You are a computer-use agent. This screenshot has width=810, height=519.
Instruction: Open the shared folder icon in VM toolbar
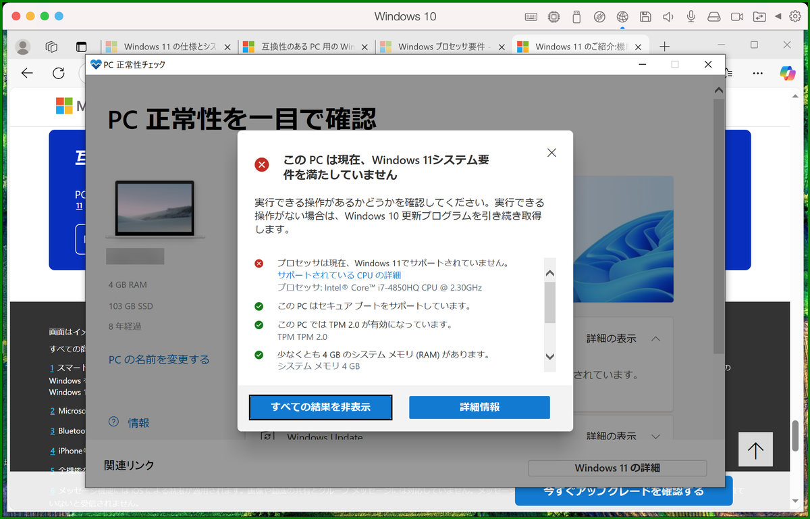(760, 16)
